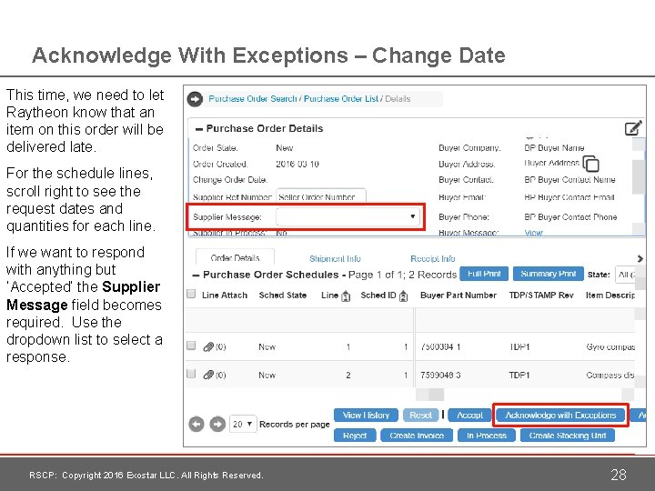
Task: Open the State filter dropdown
Action: coord(625,275)
